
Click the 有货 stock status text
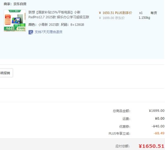pos(154,13)
